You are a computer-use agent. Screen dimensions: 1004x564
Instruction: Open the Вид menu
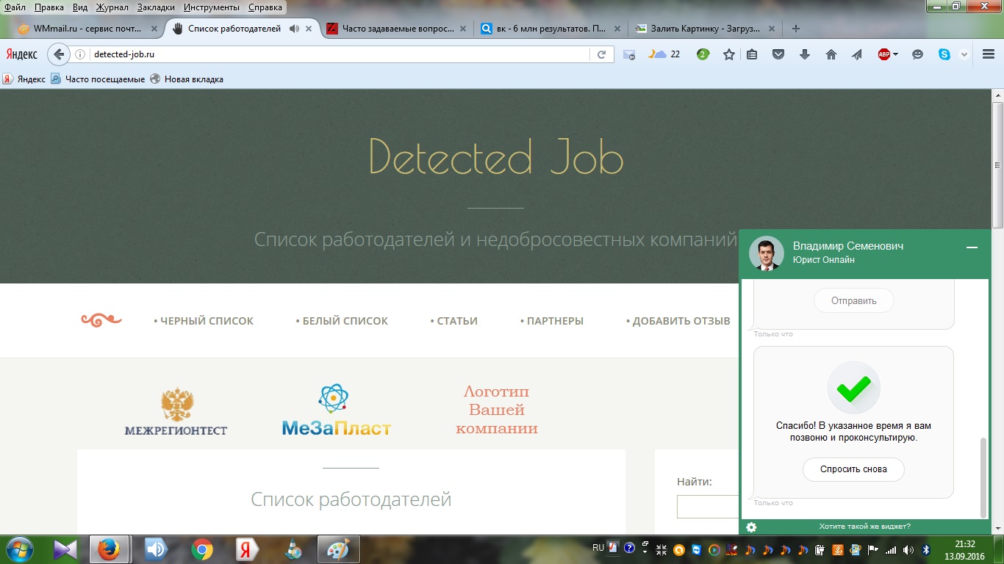pyautogui.click(x=80, y=7)
